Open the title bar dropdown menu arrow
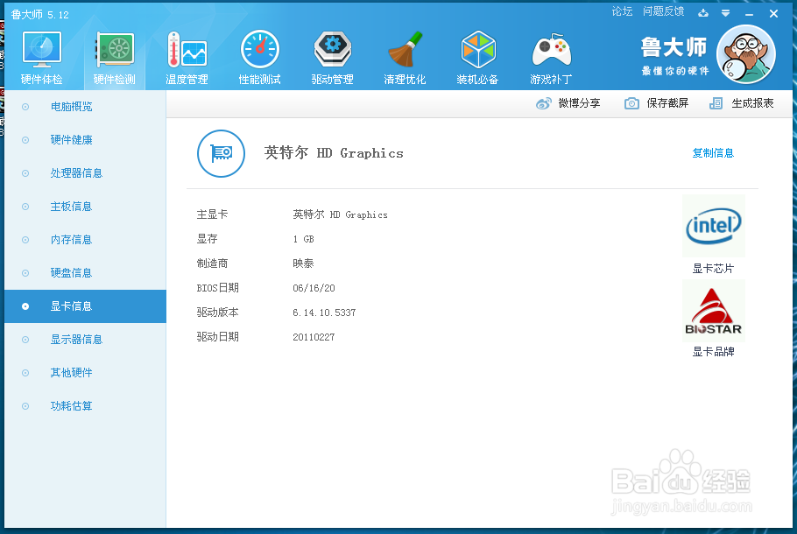The height and width of the screenshot is (534, 797). pyautogui.click(x=726, y=13)
